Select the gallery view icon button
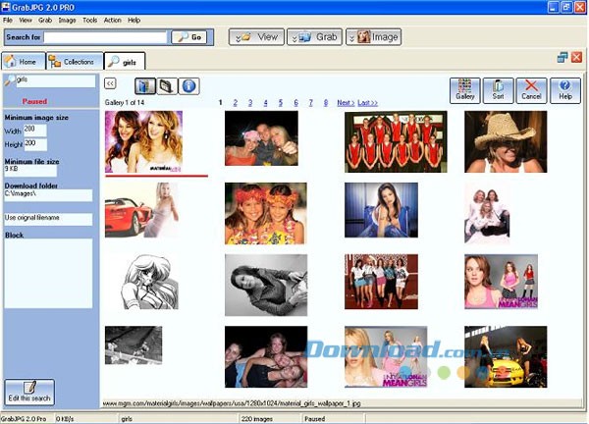 pos(144,85)
